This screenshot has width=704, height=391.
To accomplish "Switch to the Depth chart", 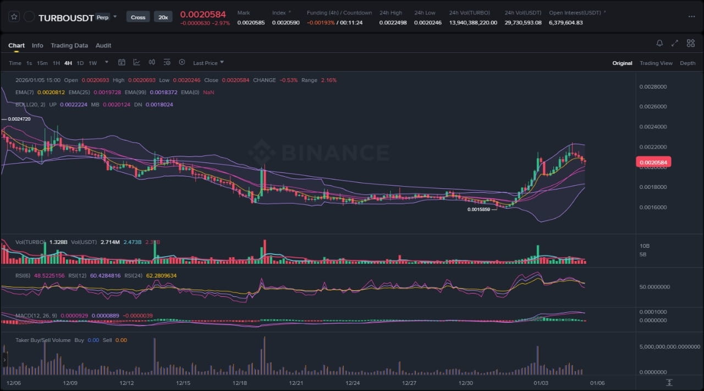I will tap(687, 63).
